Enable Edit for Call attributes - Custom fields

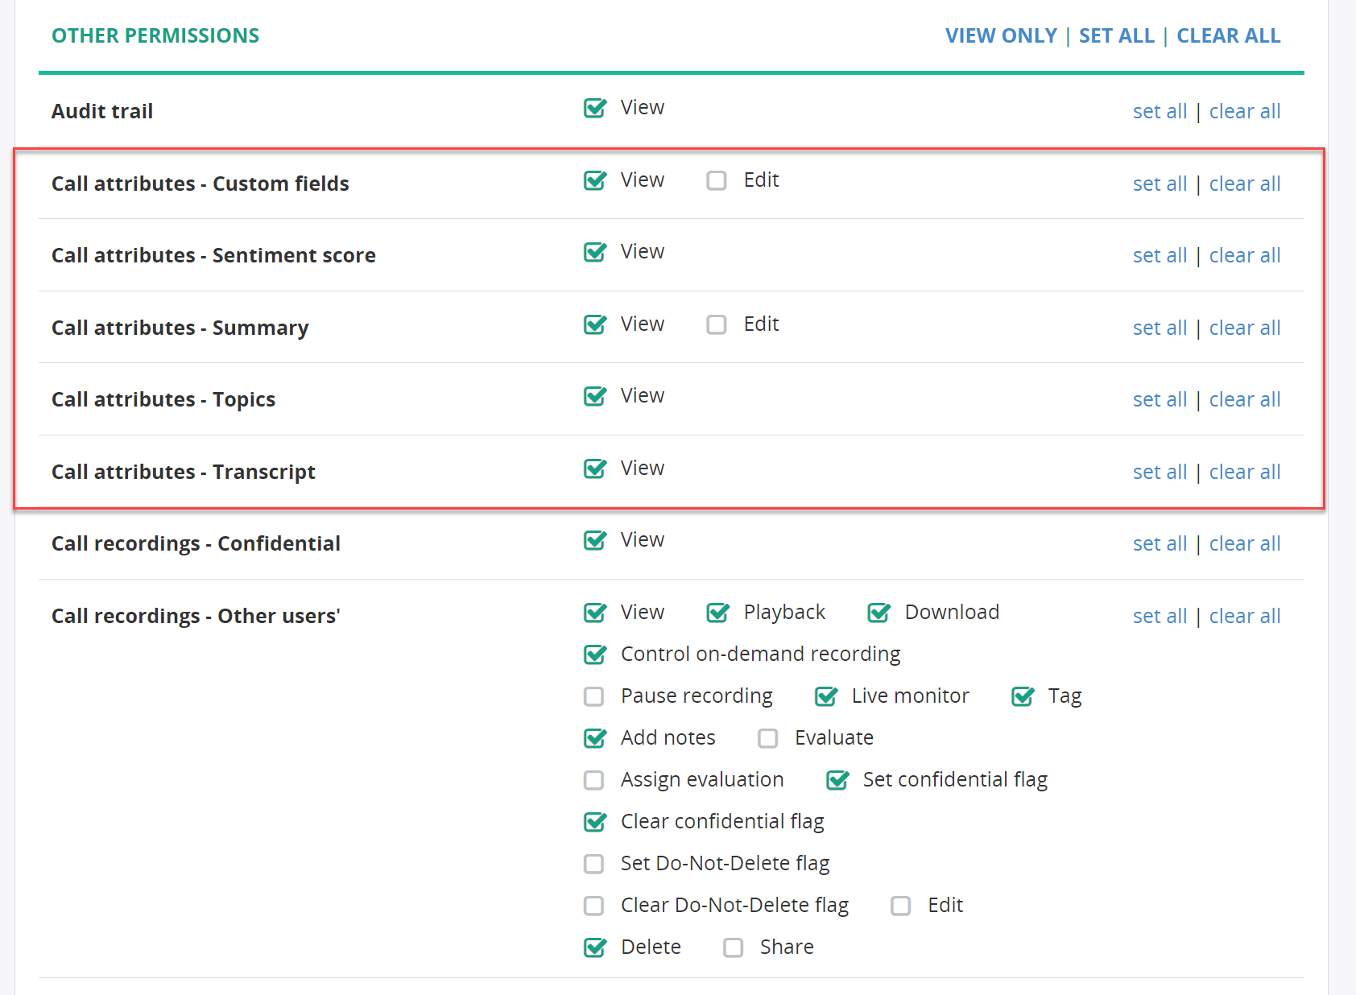click(x=716, y=180)
